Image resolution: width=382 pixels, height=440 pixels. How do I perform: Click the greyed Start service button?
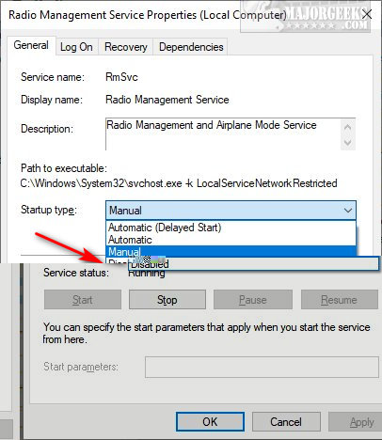click(x=83, y=300)
